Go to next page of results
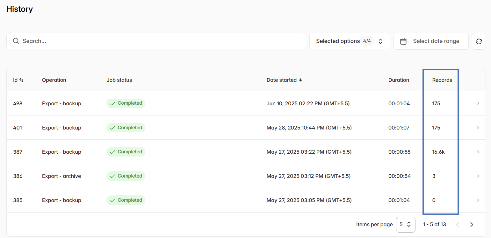Image resolution: width=491 pixels, height=238 pixels. (x=472, y=225)
